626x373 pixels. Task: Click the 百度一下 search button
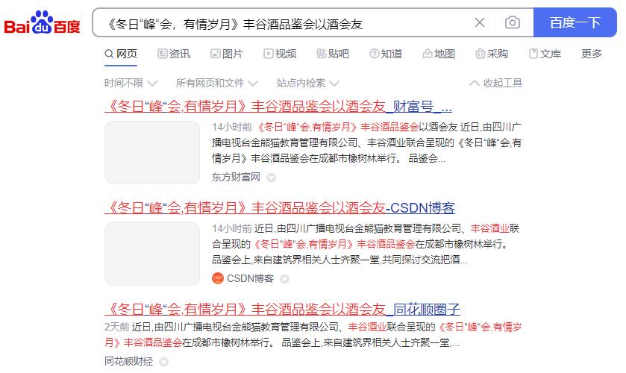pyautogui.click(x=575, y=22)
